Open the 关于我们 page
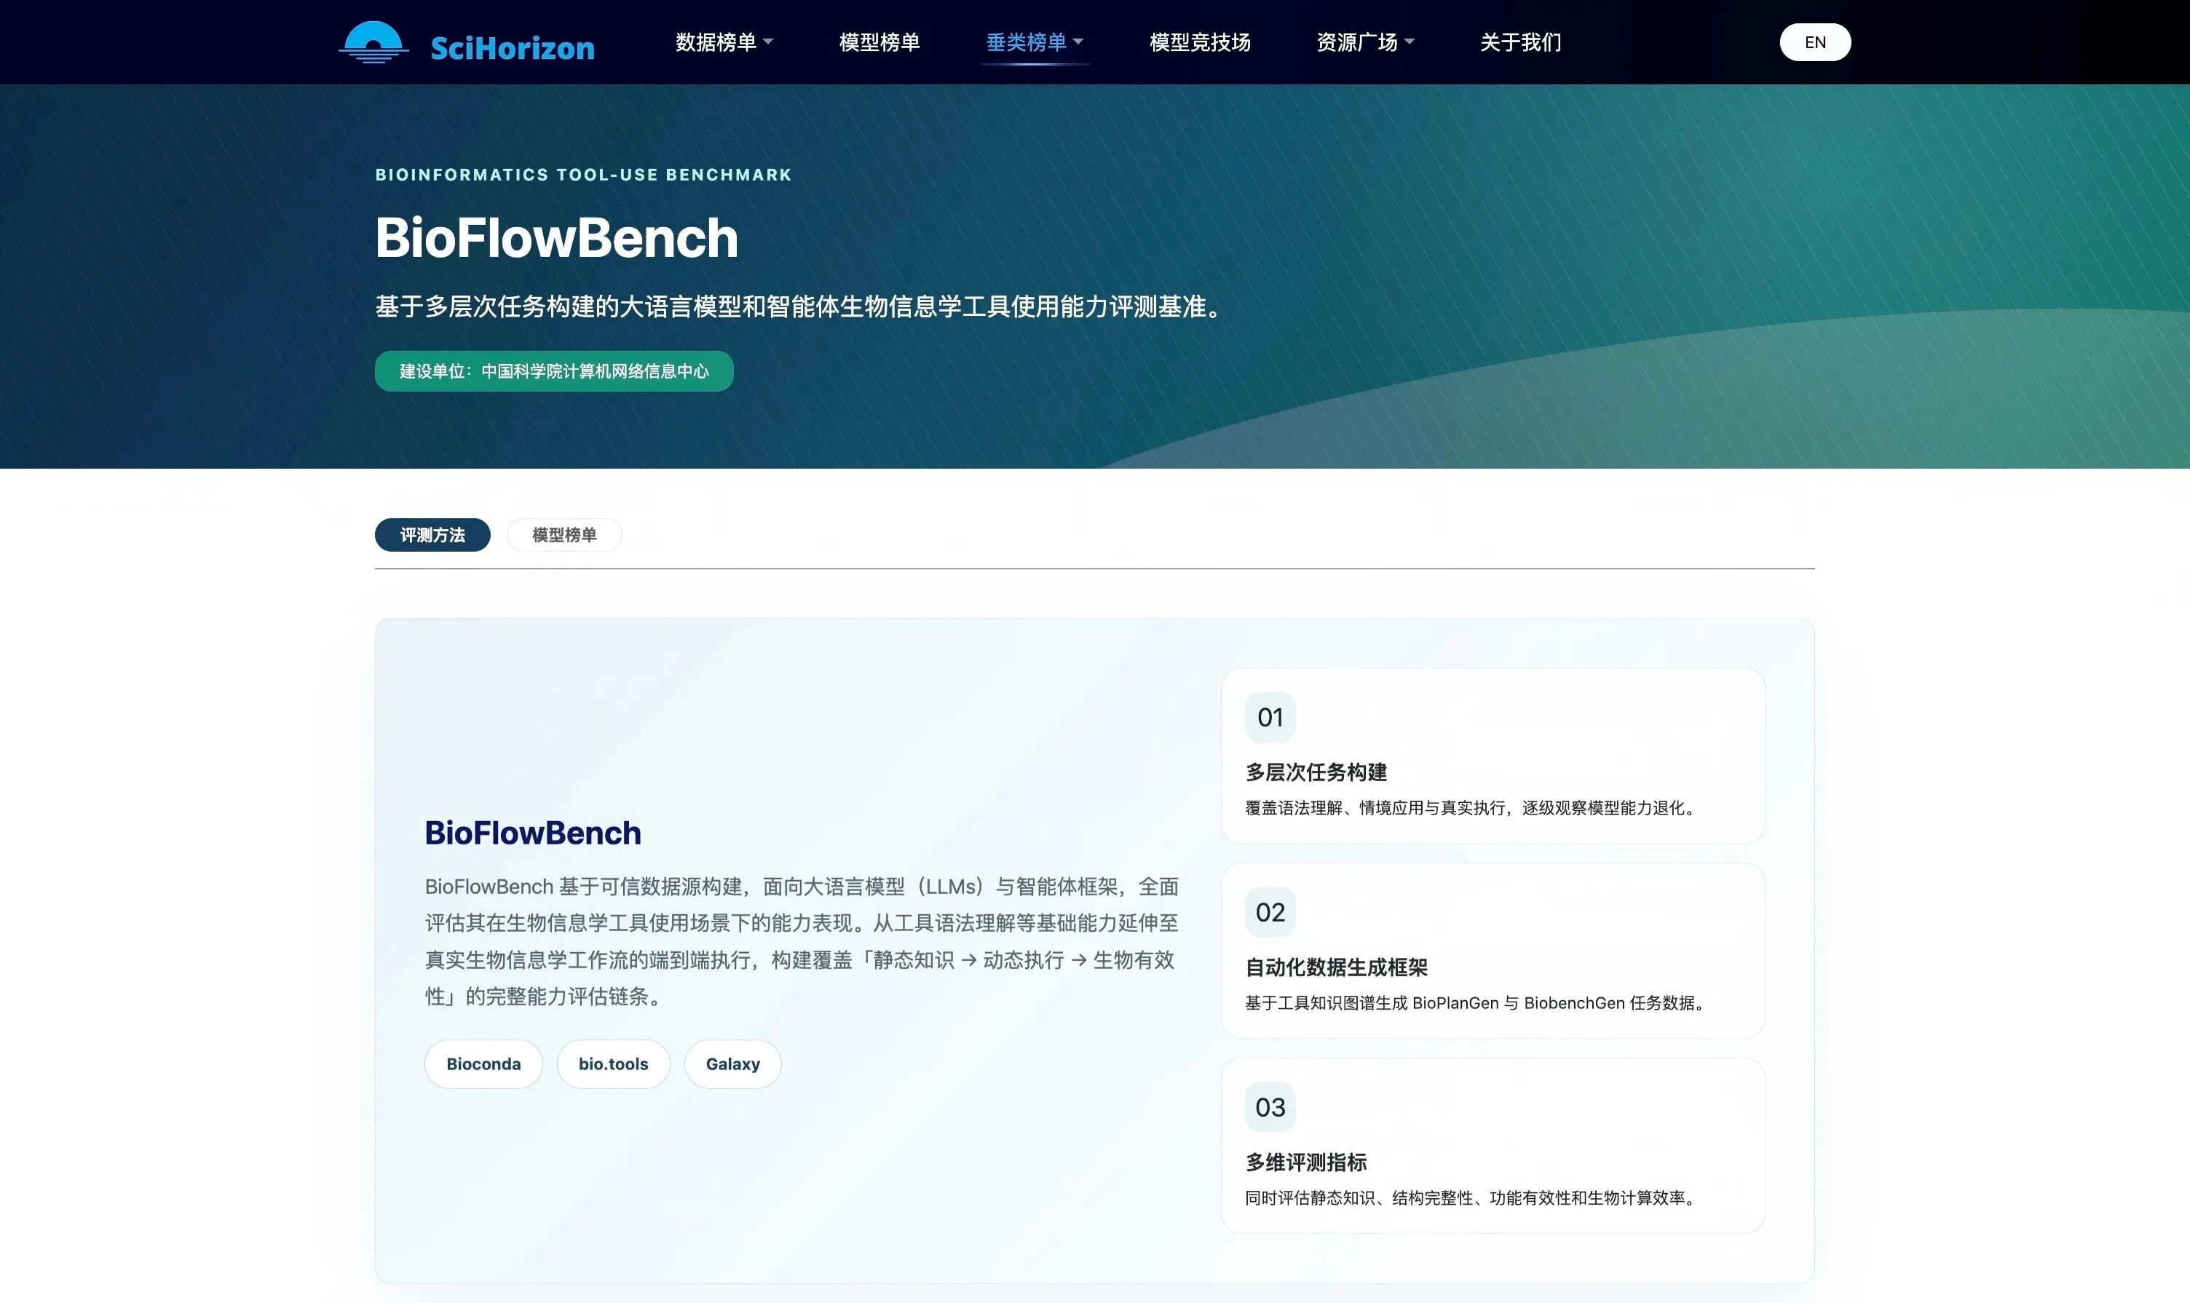This screenshot has width=2190, height=1303. [1520, 42]
